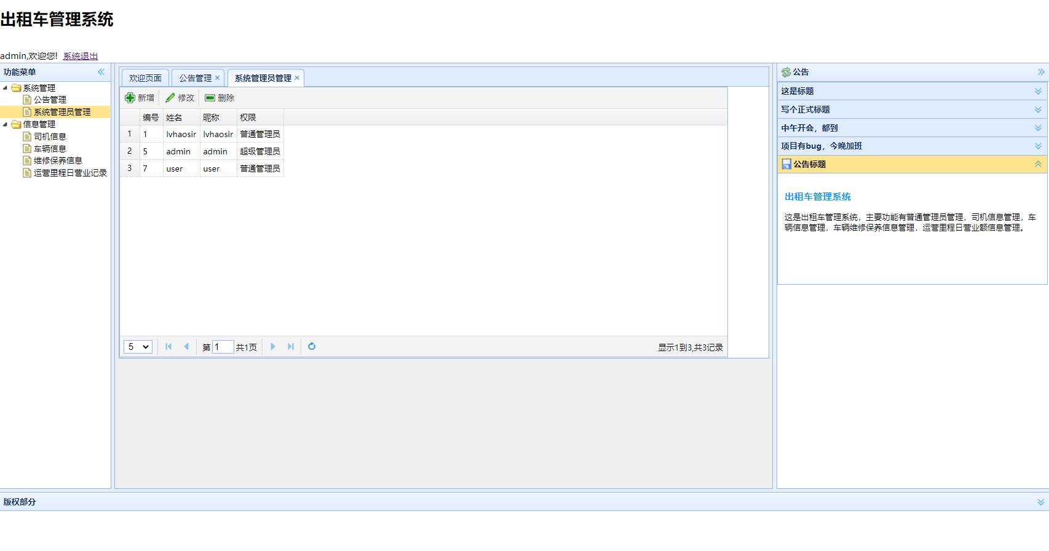This screenshot has height=551, width=1049.
Task: Sort by the 昵称 column header
Action: coord(218,117)
